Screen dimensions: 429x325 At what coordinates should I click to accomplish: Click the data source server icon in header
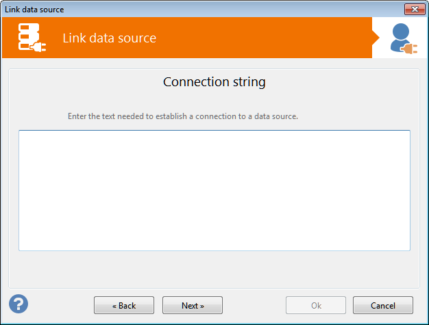[32, 38]
